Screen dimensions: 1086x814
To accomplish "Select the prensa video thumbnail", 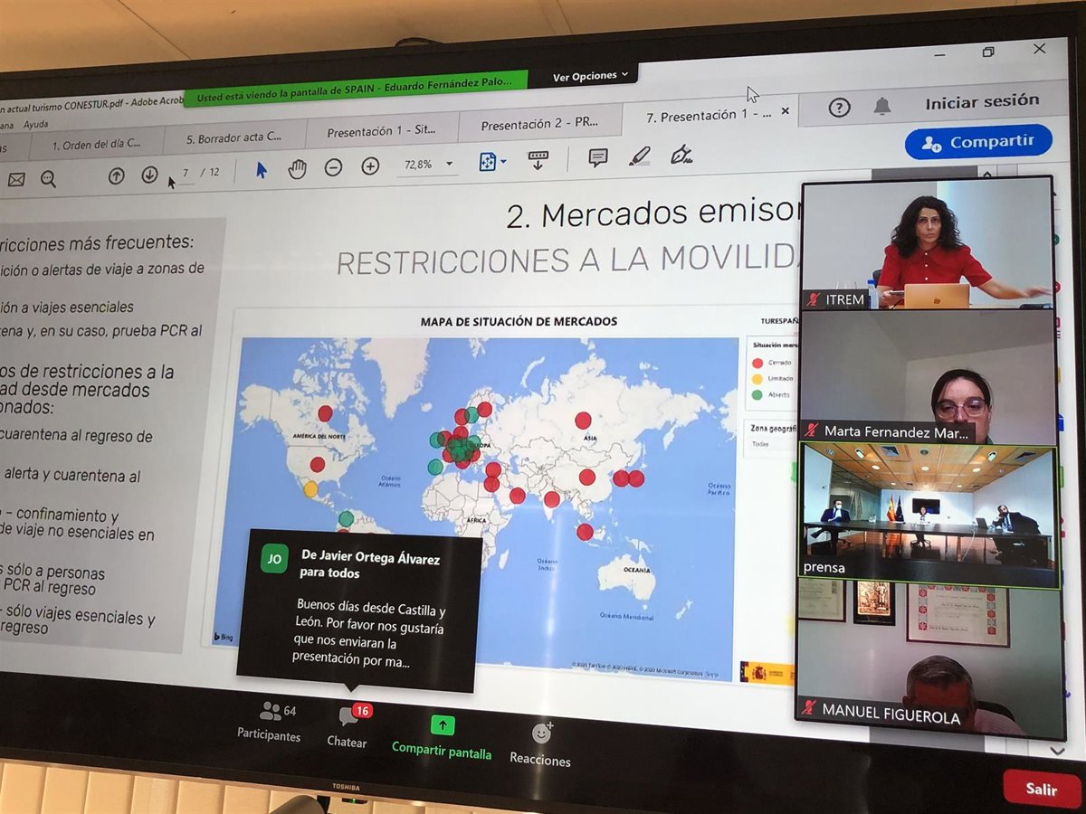I will [x=929, y=516].
